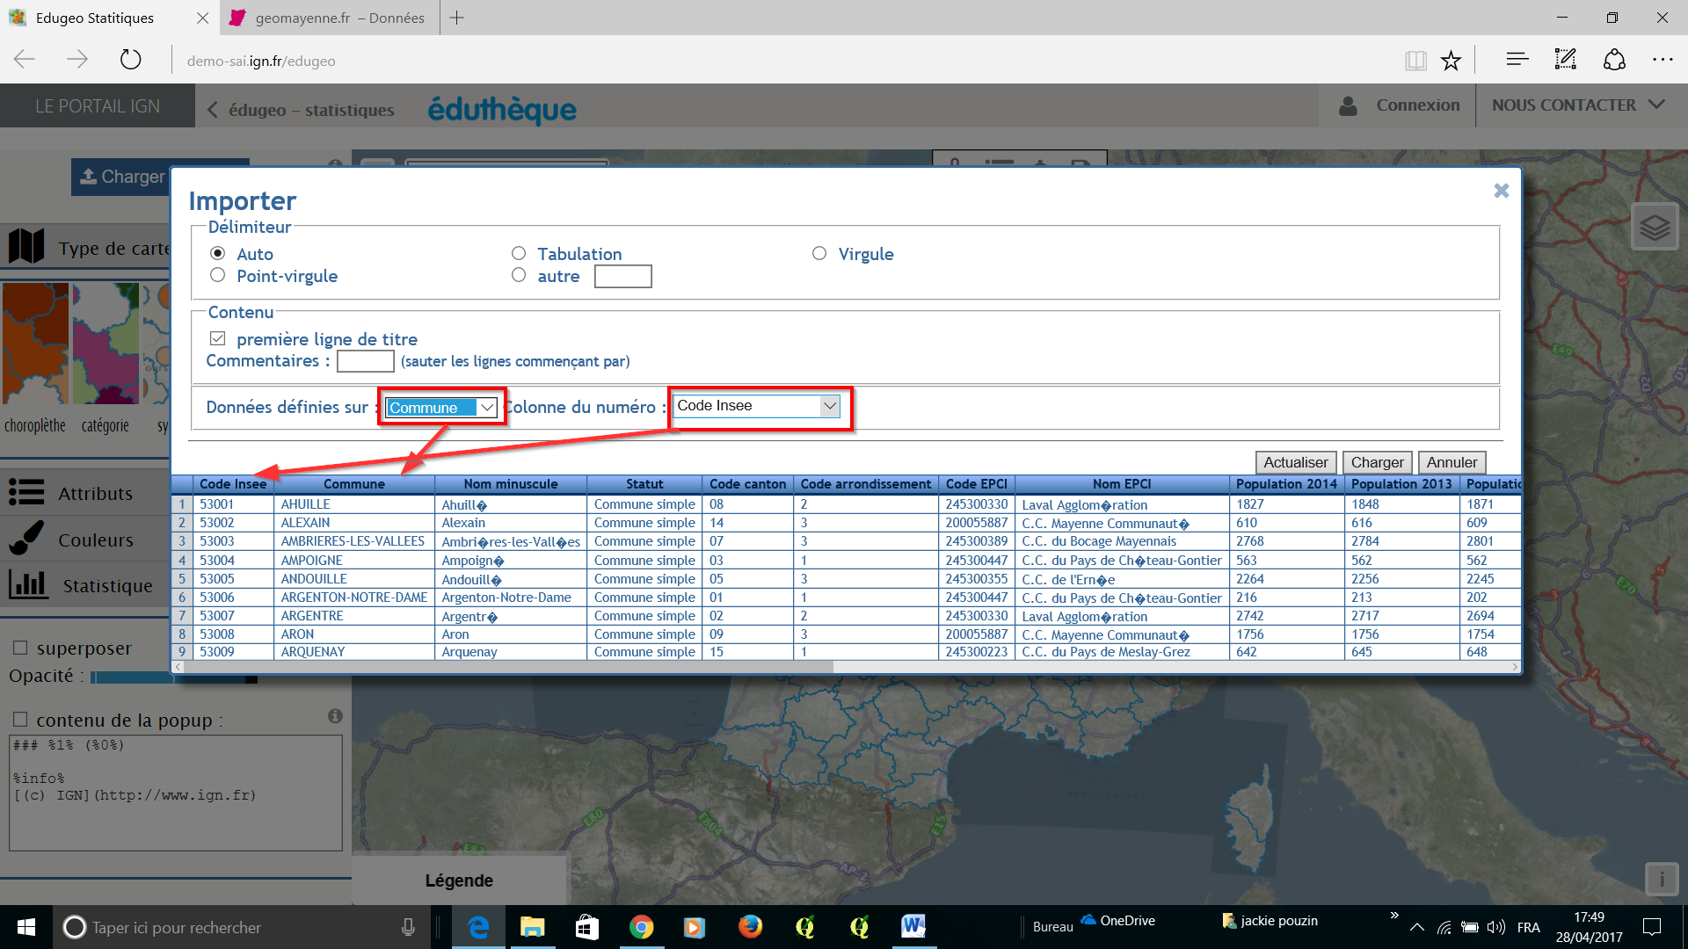Uncheck première ligne de titre checkbox
Screen dimensions: 1688x949
coord(218,339)
